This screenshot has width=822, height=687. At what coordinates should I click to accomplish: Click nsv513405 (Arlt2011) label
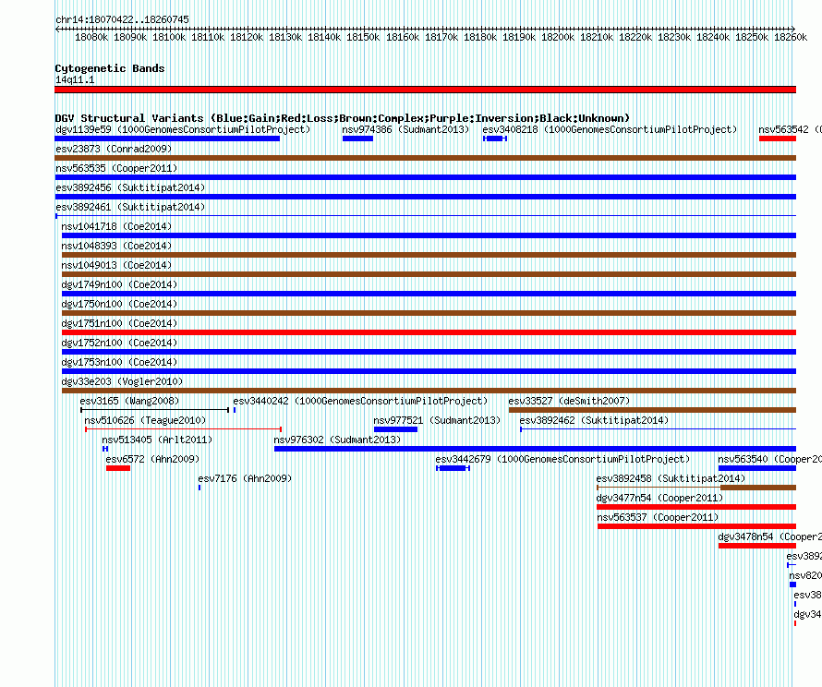(157, 440)
